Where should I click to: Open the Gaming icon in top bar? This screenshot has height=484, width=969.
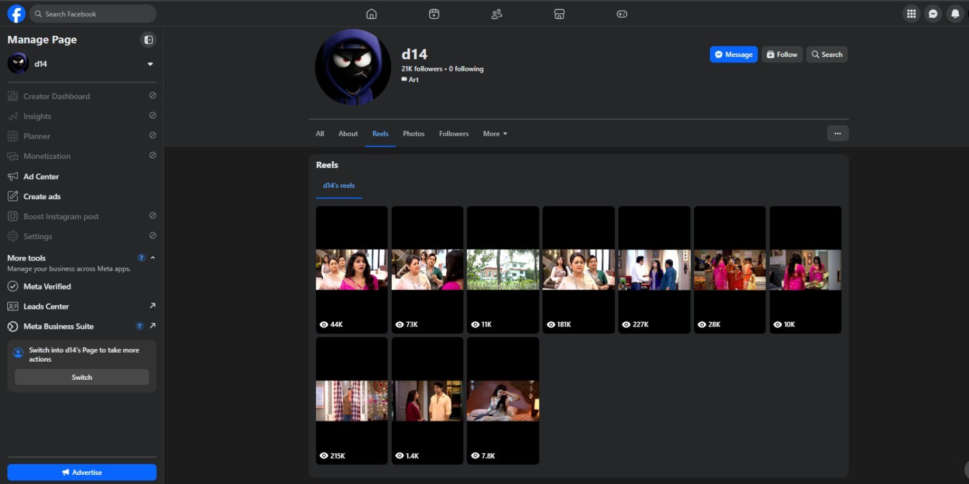[x=622, y=14]
